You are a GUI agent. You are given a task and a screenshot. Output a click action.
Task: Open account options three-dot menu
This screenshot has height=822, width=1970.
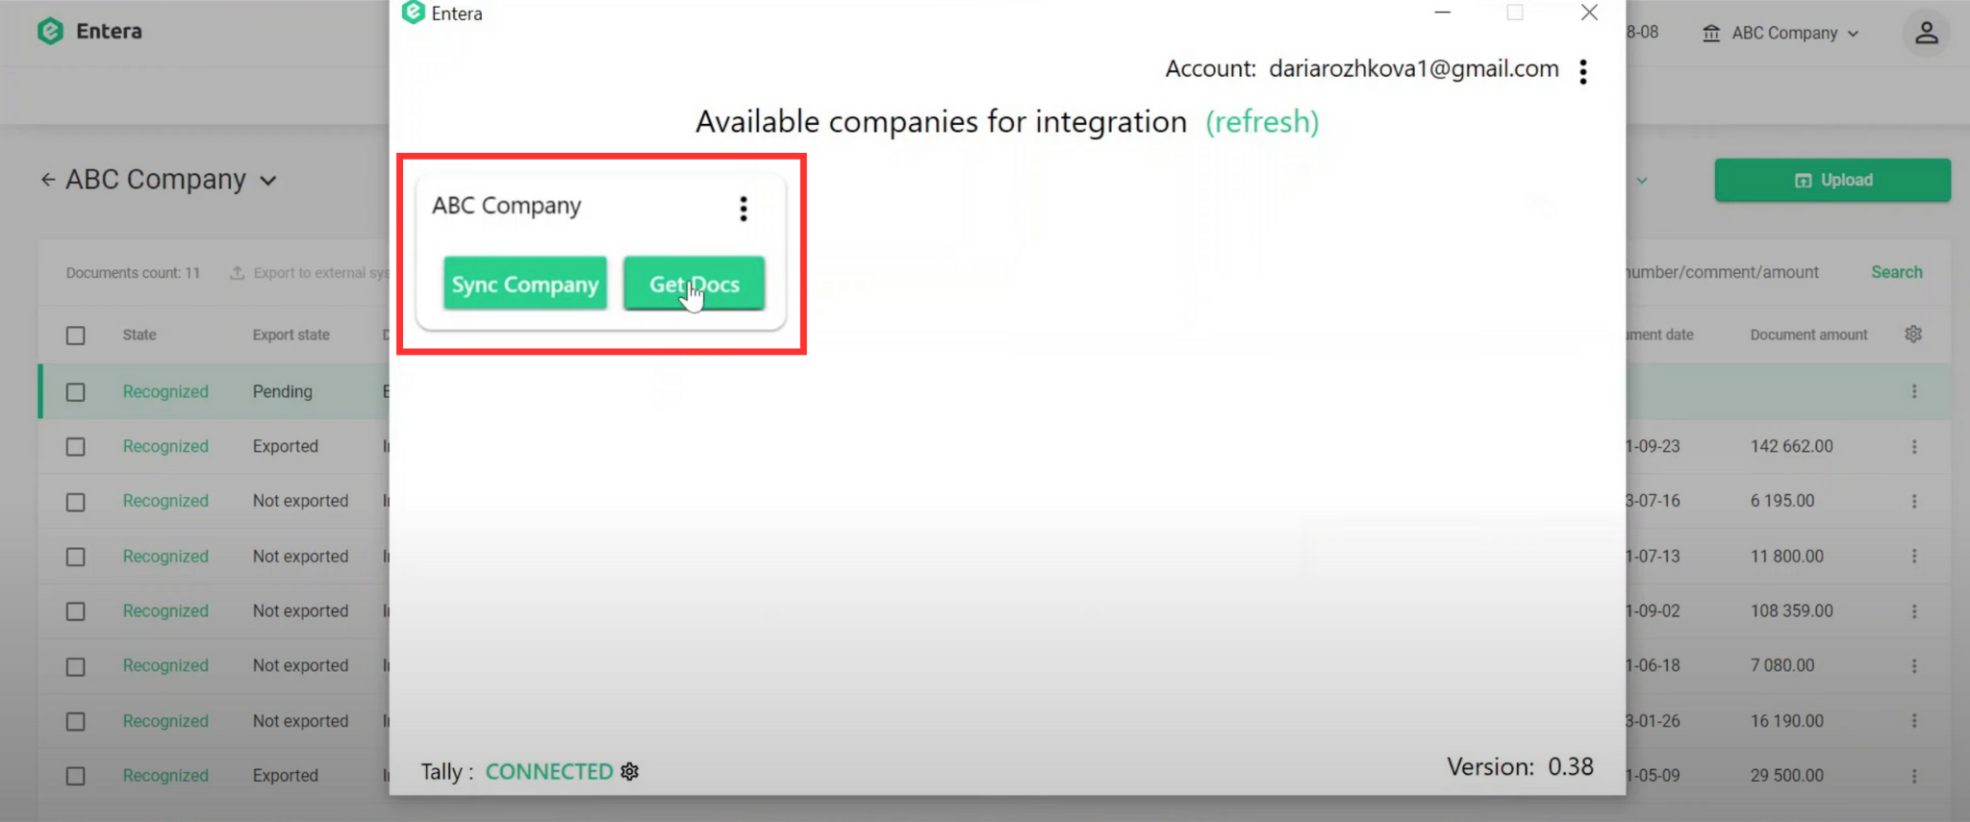pyautogui.click(x=1582, y=71)
